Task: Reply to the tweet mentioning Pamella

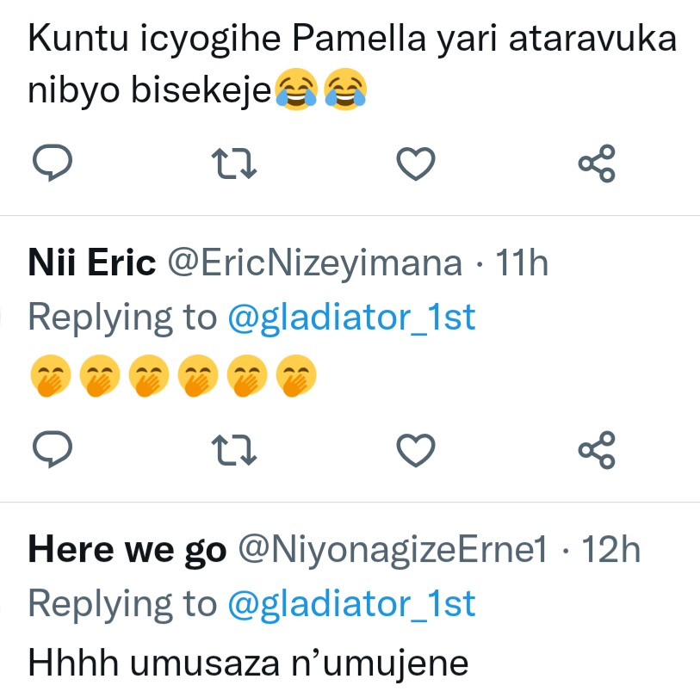Action: (x=52, y=163)
